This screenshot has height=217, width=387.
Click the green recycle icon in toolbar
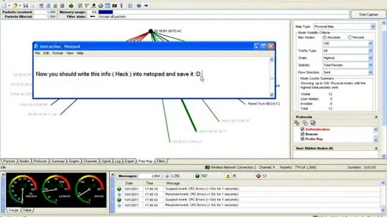[71, 5]
